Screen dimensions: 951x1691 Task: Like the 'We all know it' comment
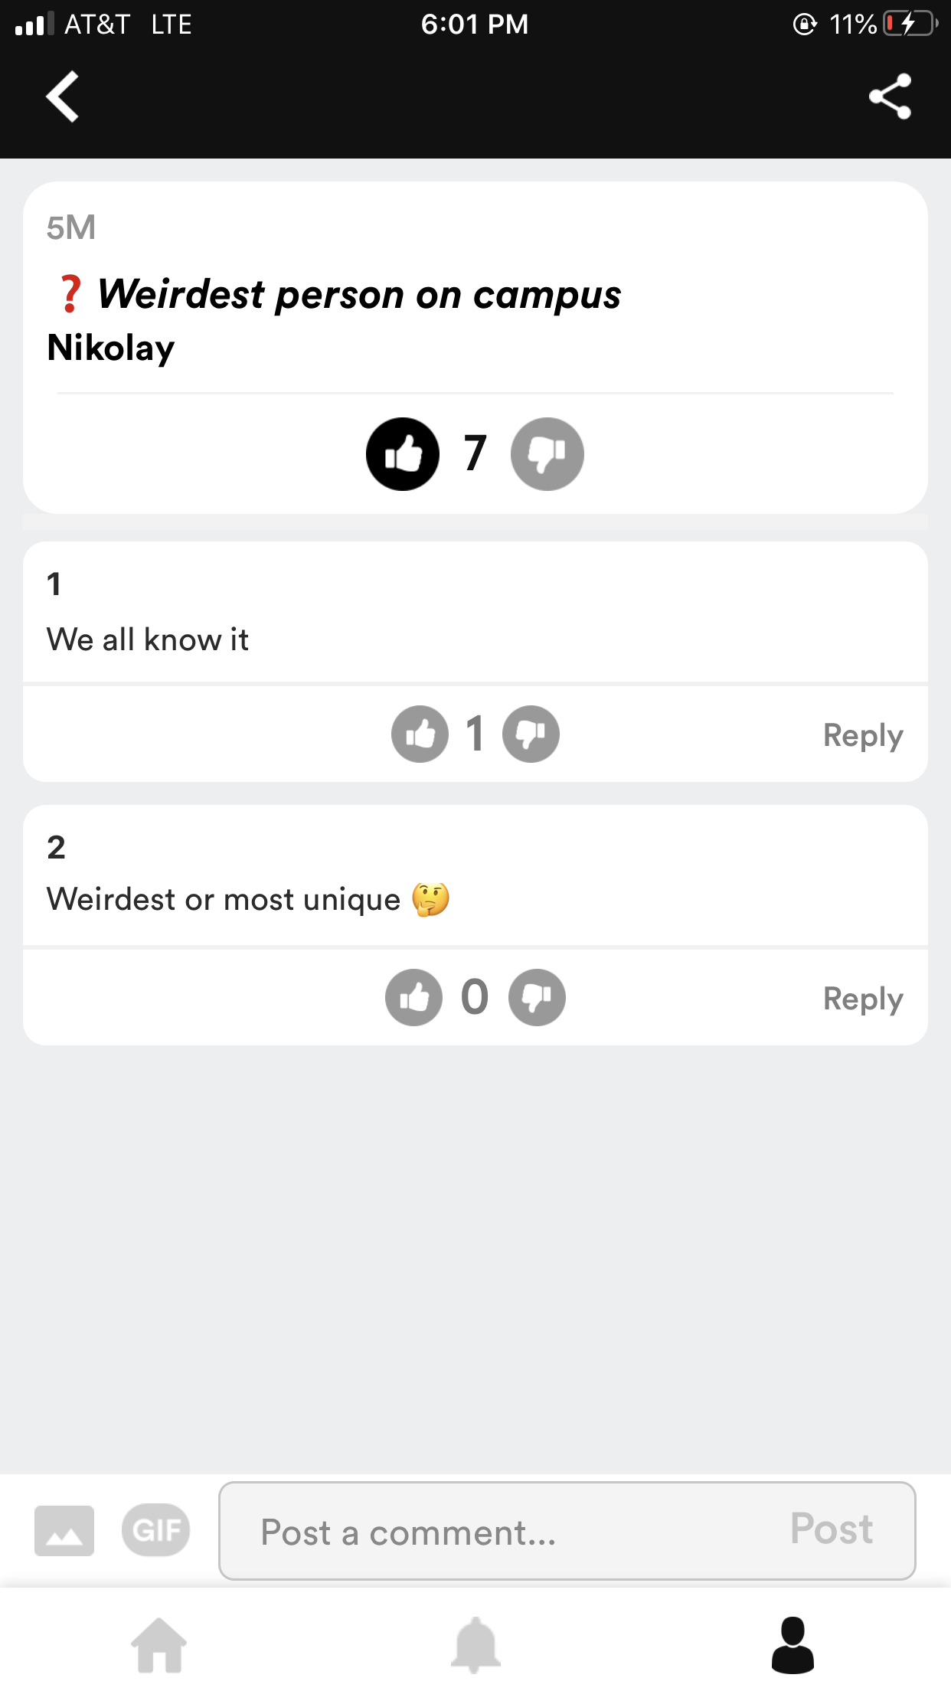[x=420, y=734]
